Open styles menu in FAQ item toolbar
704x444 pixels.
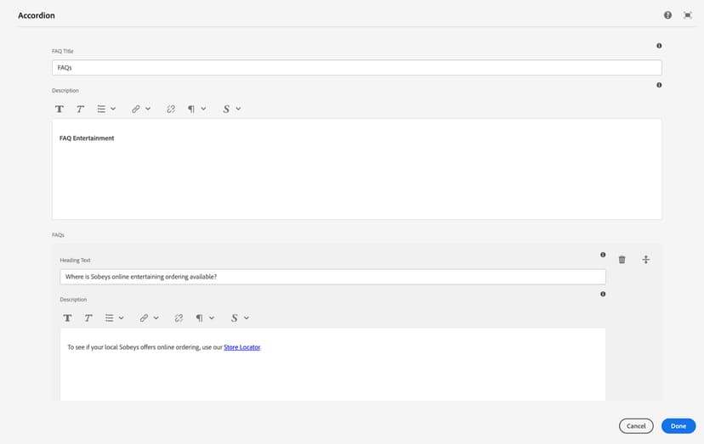coord(240,318)
